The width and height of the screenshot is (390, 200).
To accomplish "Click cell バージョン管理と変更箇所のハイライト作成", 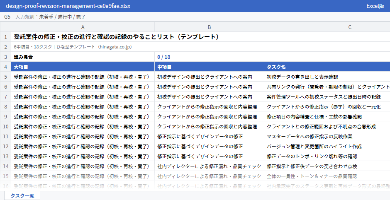I will click(x=327, y=147).
